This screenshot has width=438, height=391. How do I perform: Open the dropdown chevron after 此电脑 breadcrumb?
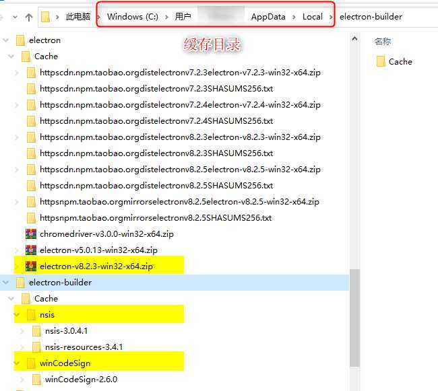98,17
